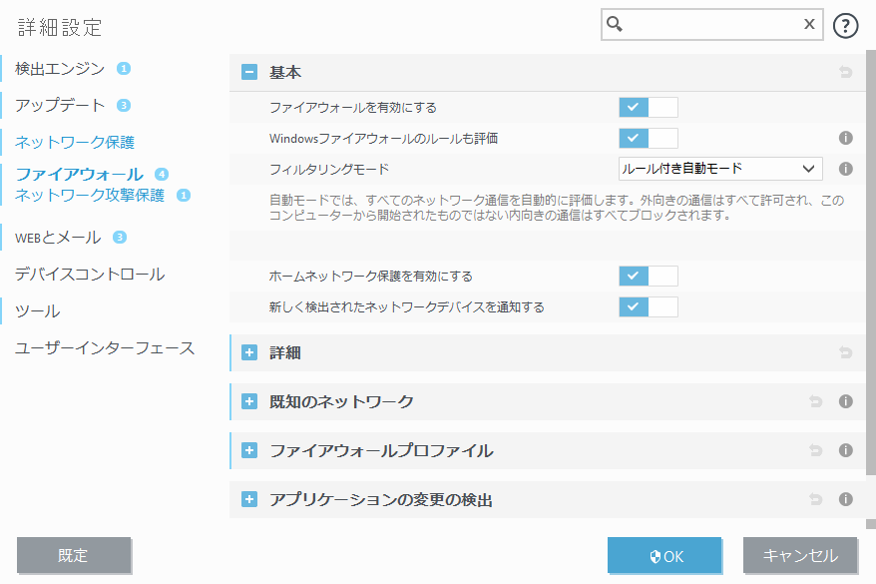The width and height of the screenshot is (876, 584).
Task: Clear search field with the X icon
Action: tap(809, 25)
